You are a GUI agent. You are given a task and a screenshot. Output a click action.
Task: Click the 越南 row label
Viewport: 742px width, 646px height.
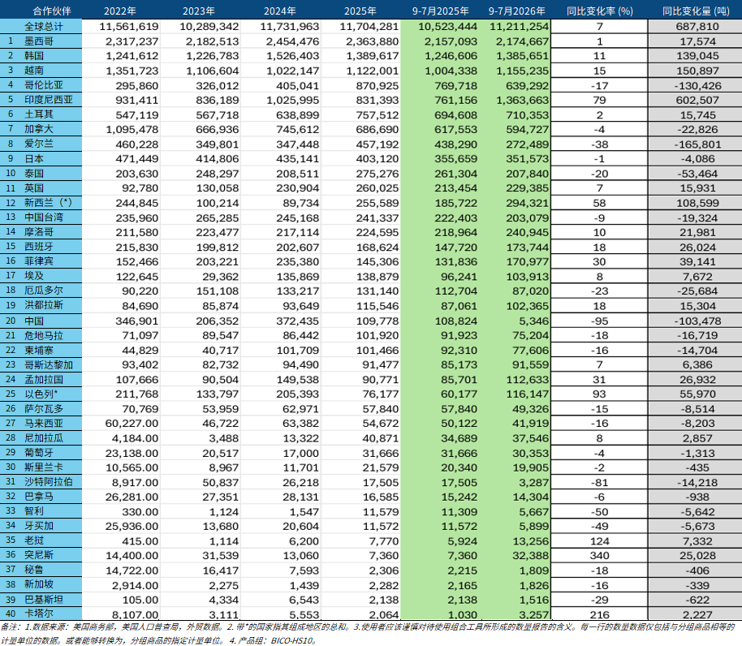tap(34, 71)
